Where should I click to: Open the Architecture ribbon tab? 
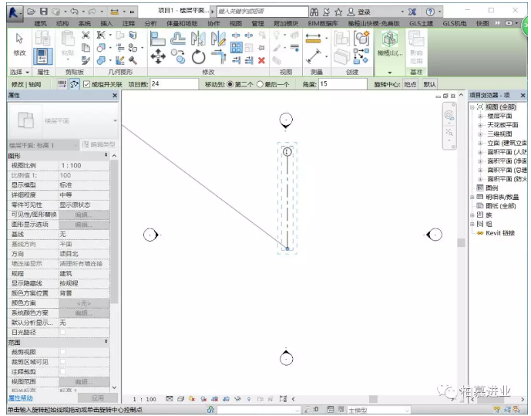coord(41,23)
